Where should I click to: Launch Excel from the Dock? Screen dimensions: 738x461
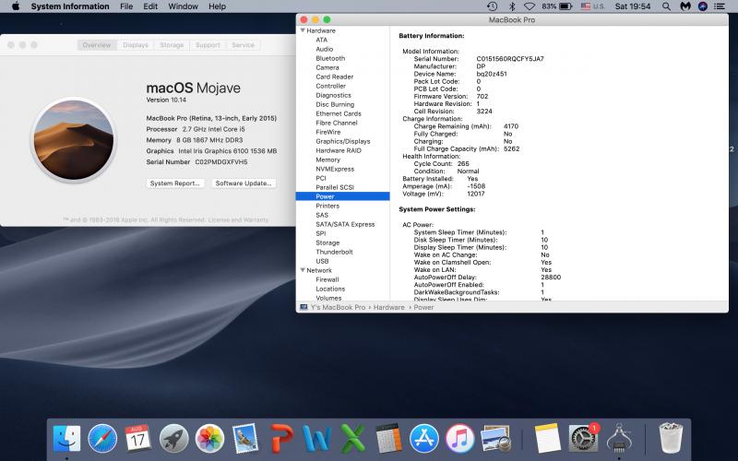pyautogui.click(x=352, y=439)
